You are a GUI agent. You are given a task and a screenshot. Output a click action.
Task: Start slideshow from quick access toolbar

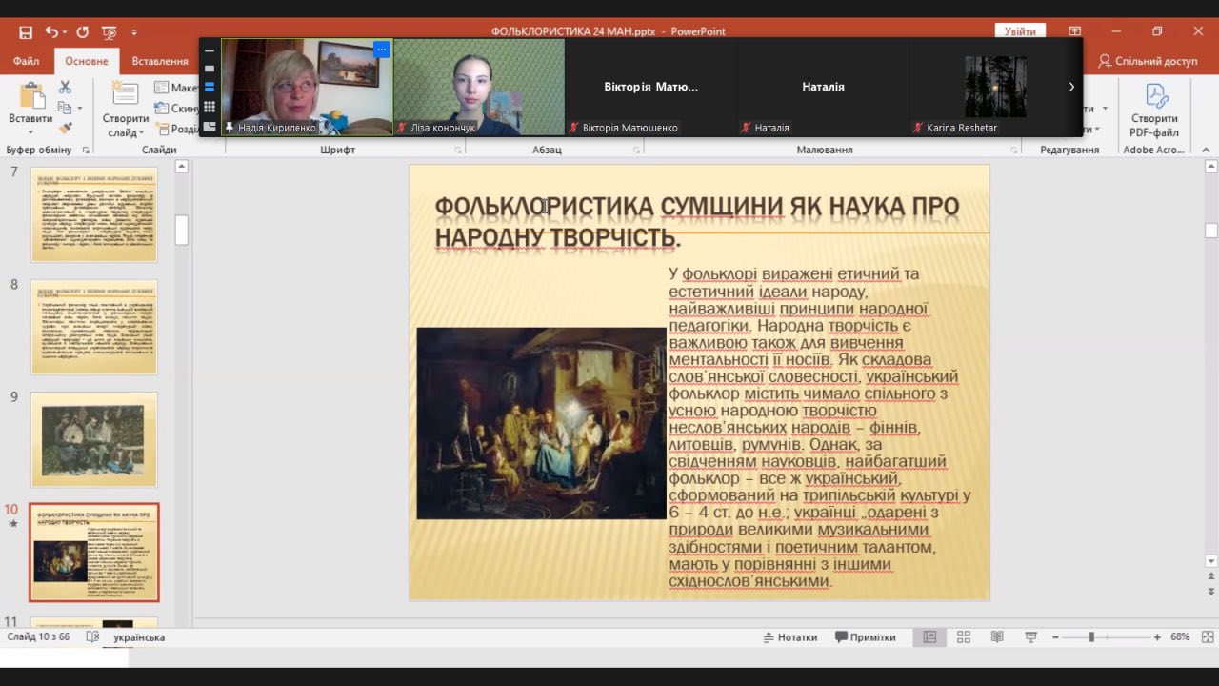pyautogui.click(x=109, y=32)
